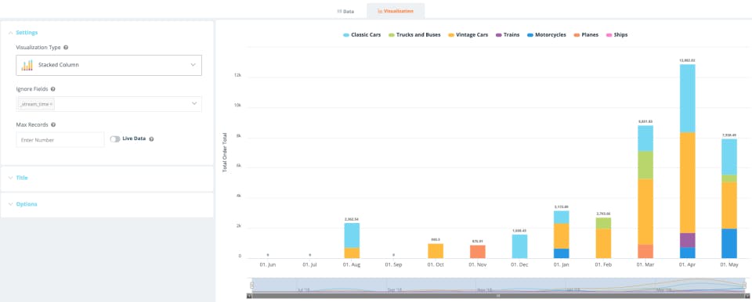Click the '12k' y-axis label

tap(237, 76)
